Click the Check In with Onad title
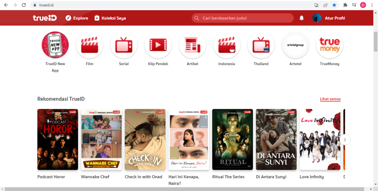Image resolution: width=378 pixels, height=191 pixels. click(144, 177)
